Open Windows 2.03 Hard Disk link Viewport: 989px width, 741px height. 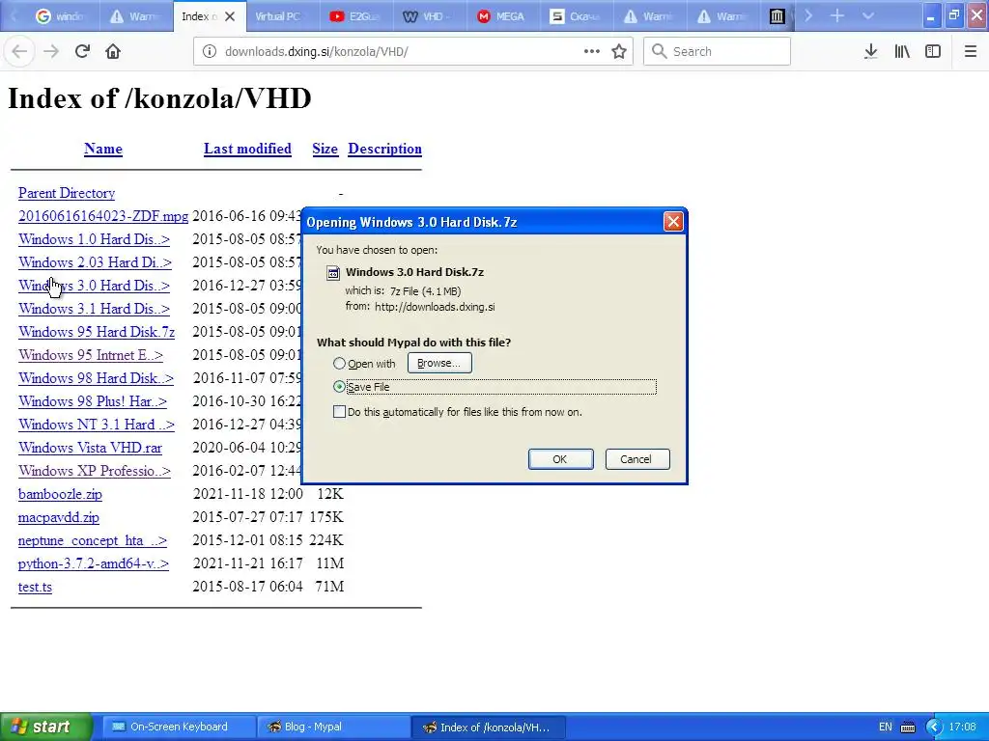(95, 262)
